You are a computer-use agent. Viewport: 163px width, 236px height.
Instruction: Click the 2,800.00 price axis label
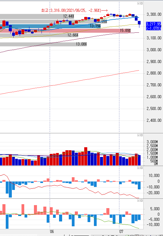(154, 73)
